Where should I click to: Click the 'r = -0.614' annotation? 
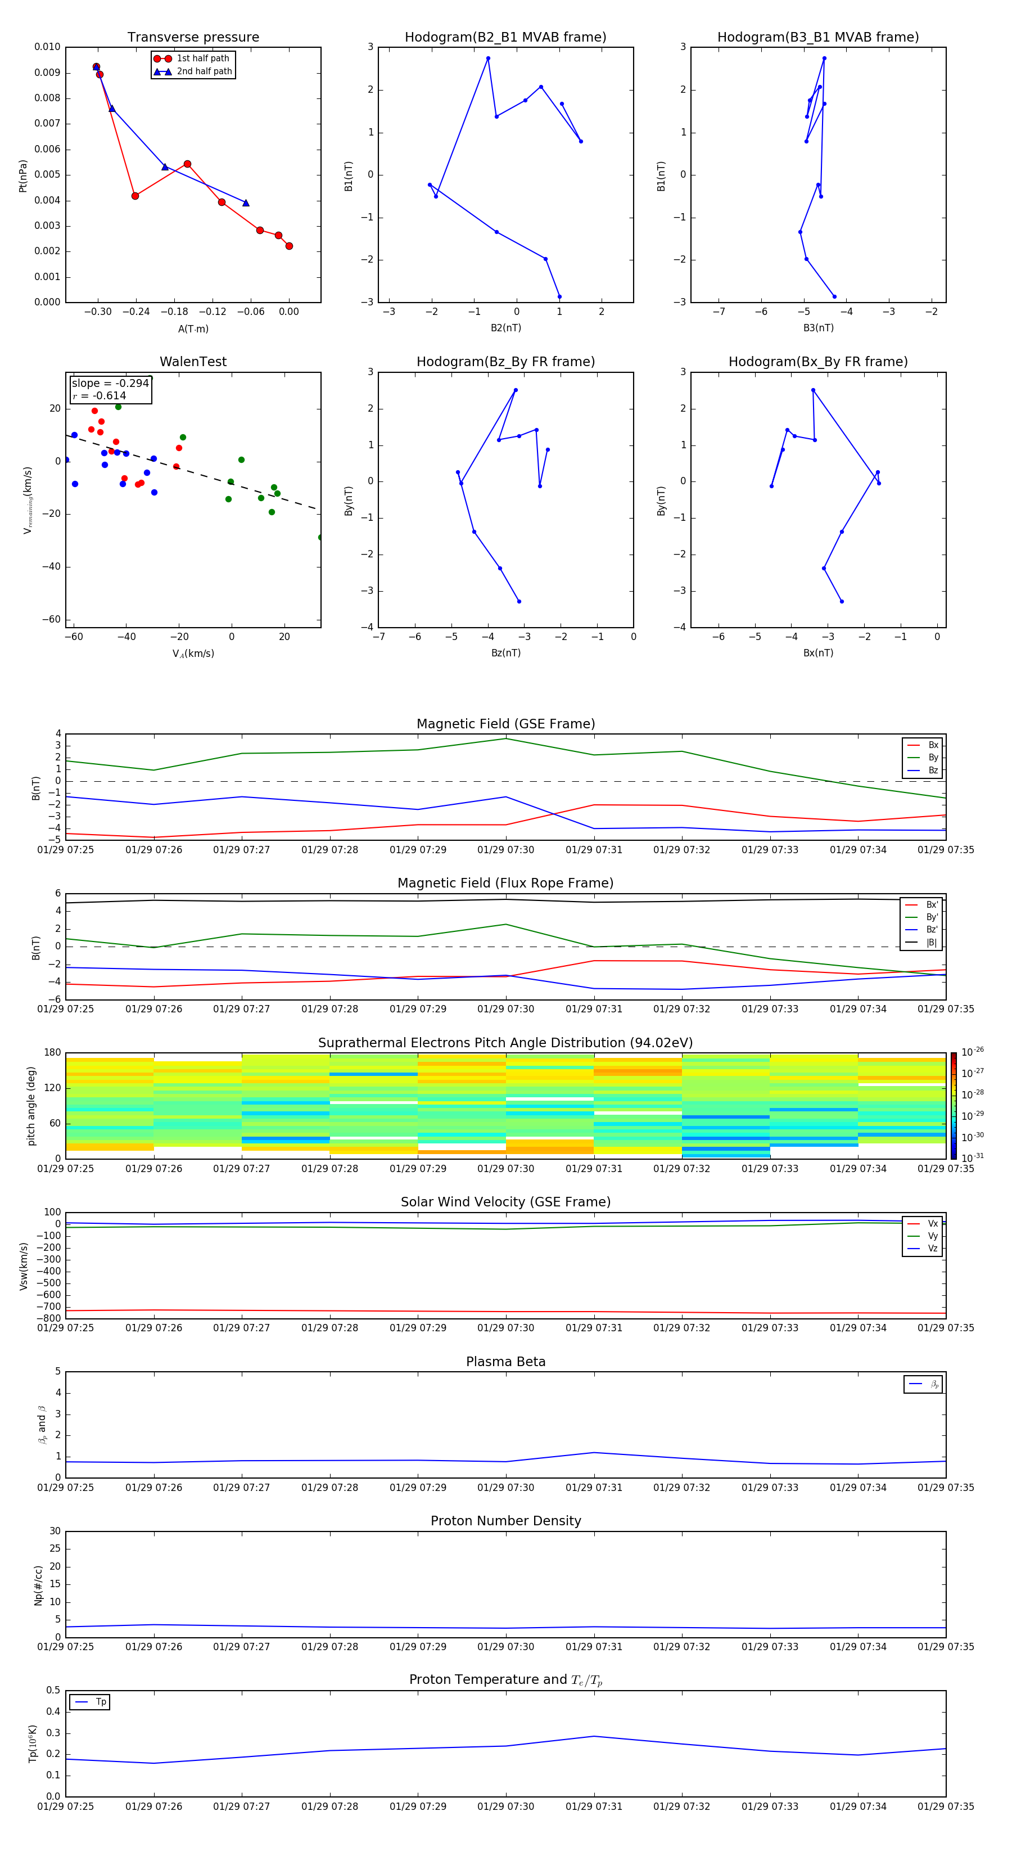[100, 395]
